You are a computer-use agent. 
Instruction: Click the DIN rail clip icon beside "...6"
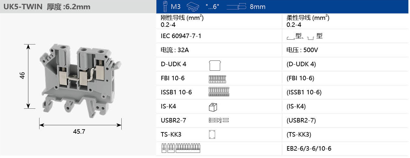click(x=193, y=7)
